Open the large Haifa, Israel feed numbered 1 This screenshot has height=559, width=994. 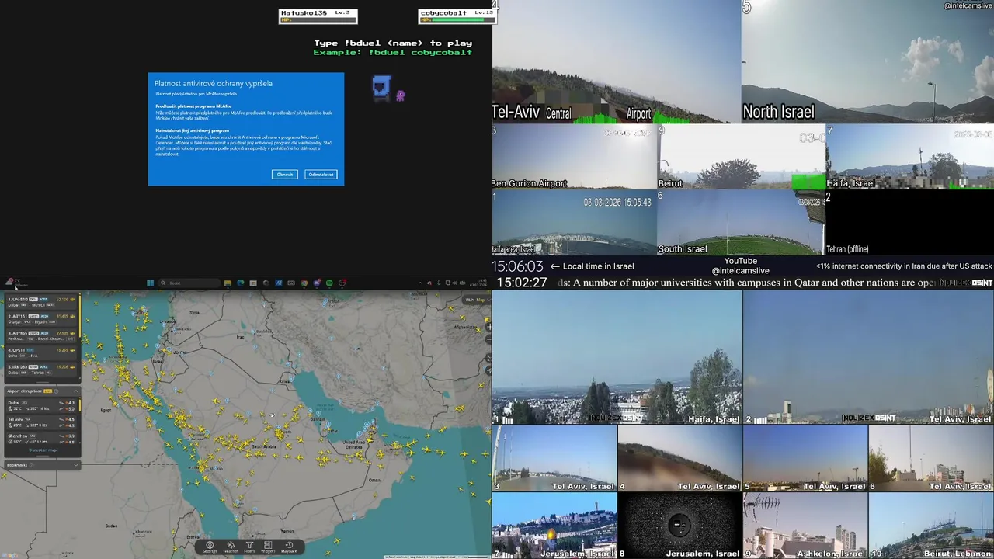pyautogui.click(x=617, y=358)
